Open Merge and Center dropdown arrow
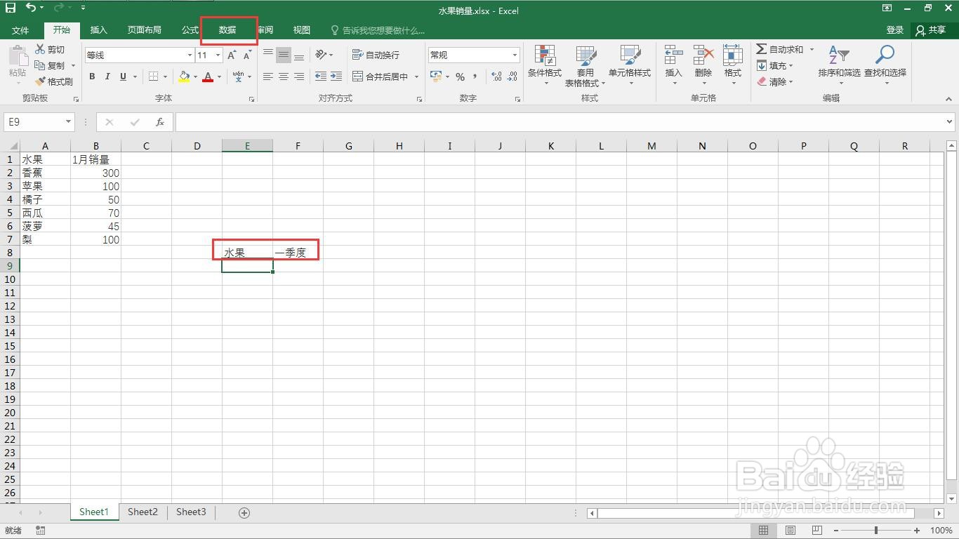 (416, 76)
